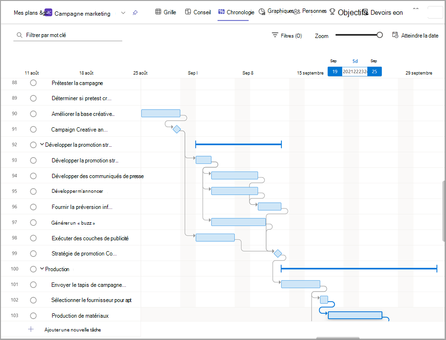Select task Sélectionner le fournisseur pour apt
Screen dimensions: 446x340
pos(91,300)
